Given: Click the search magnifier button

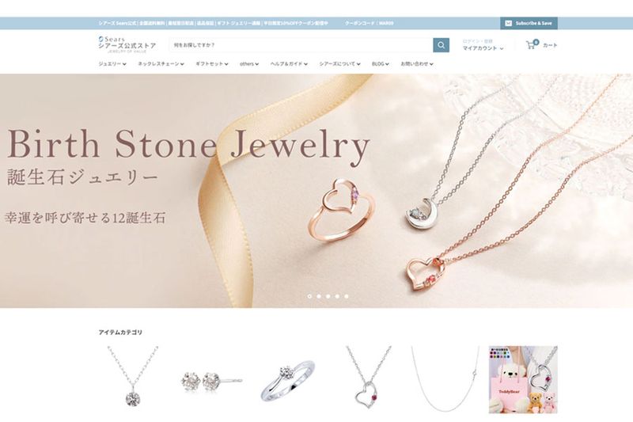Looking at the screenshot, I should (441, 45).
